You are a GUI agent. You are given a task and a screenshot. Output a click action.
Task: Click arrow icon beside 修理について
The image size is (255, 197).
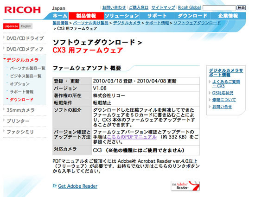[x=210, y=100]
